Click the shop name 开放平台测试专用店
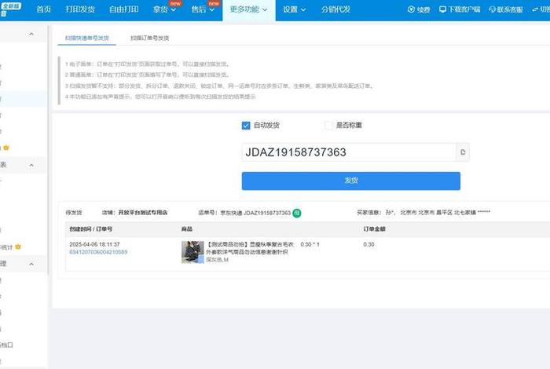The width and height of the screenshot is (550, 369). pyautogui.click(x=143, y=212)
